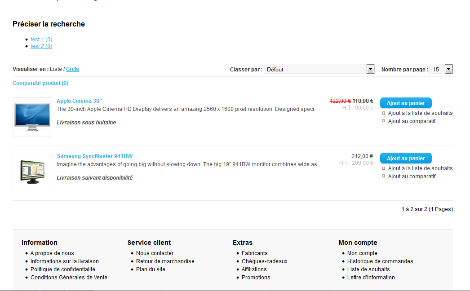This screenshot has height=291, width=470.
Task: Go to 'Nous contacter' in footer
Action: click(155, 253)
